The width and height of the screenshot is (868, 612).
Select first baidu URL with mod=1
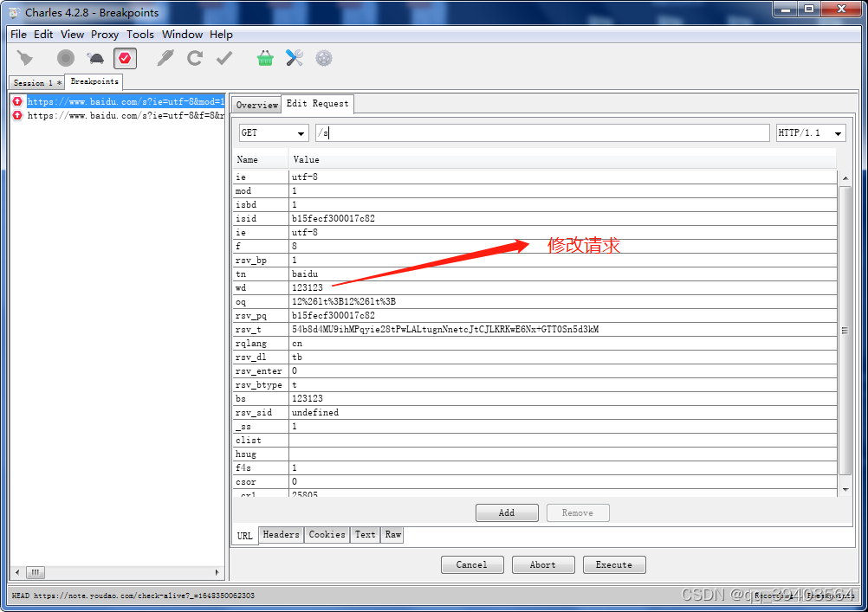coord(126,101)
